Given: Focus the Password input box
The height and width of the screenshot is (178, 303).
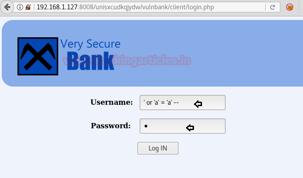Looking at the screenshot, I should (182, 126).
